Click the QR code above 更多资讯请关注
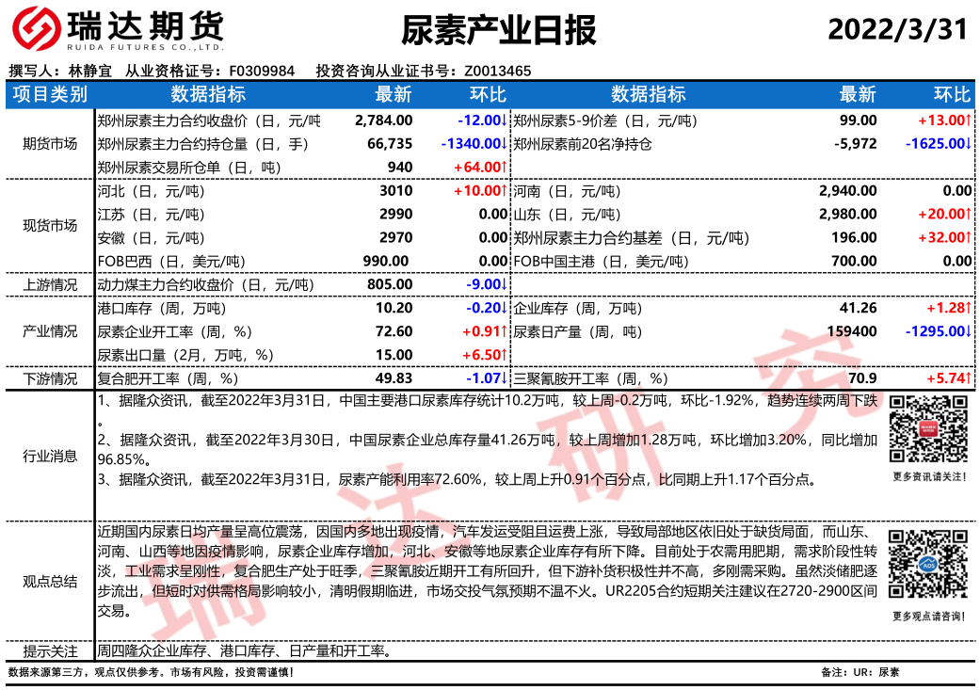 tap(929, 428)
